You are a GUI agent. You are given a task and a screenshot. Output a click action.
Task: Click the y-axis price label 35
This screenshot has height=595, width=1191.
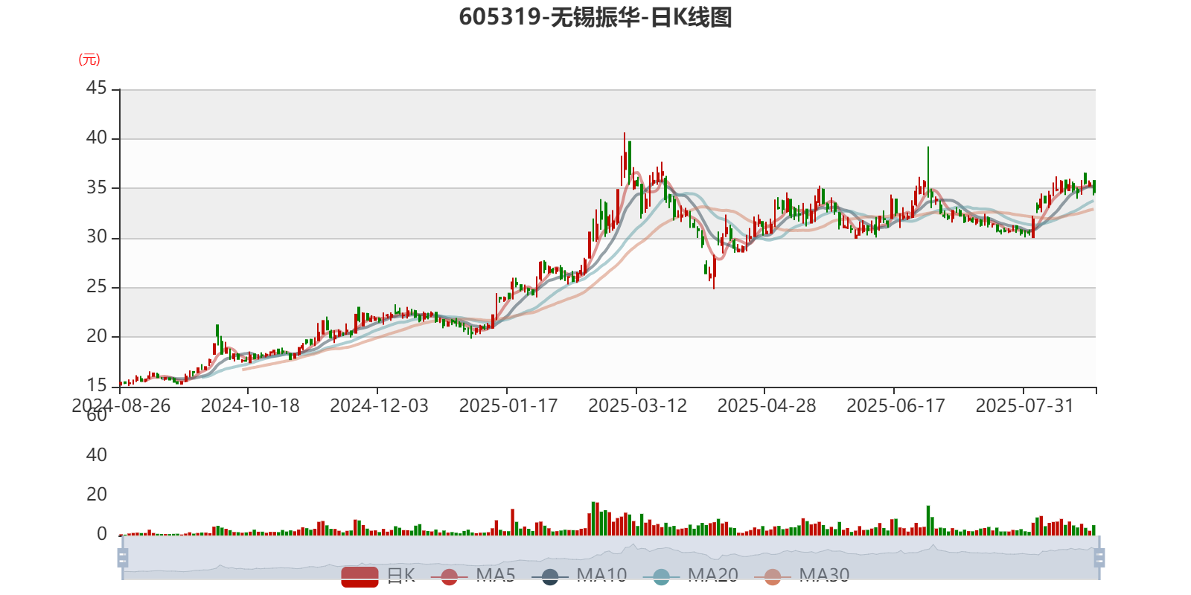pyautogui.click(x=97, y=187)
